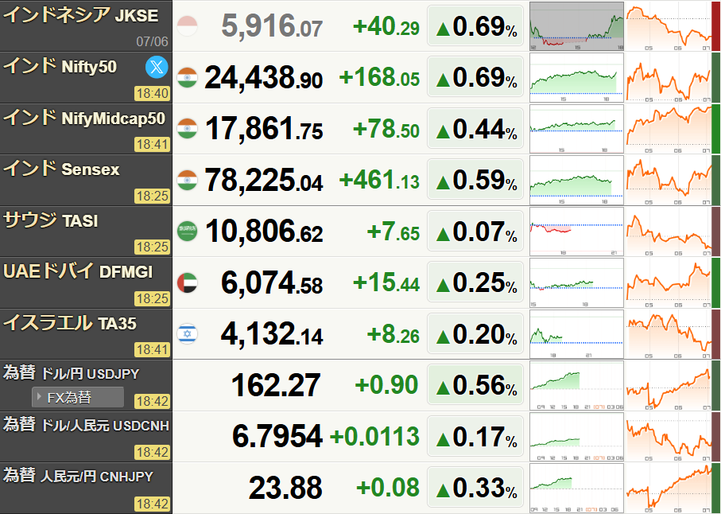Viewport: 721px width, 514px height.
Task: Click the India flag beside NifyMidcap50
Action: (x=187, y=129)
